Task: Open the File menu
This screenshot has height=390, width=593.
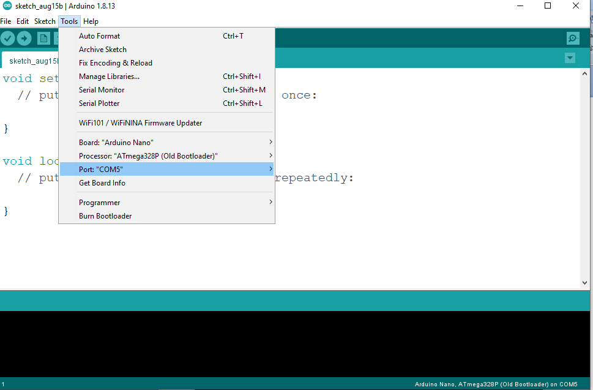Action: [6, 21]
